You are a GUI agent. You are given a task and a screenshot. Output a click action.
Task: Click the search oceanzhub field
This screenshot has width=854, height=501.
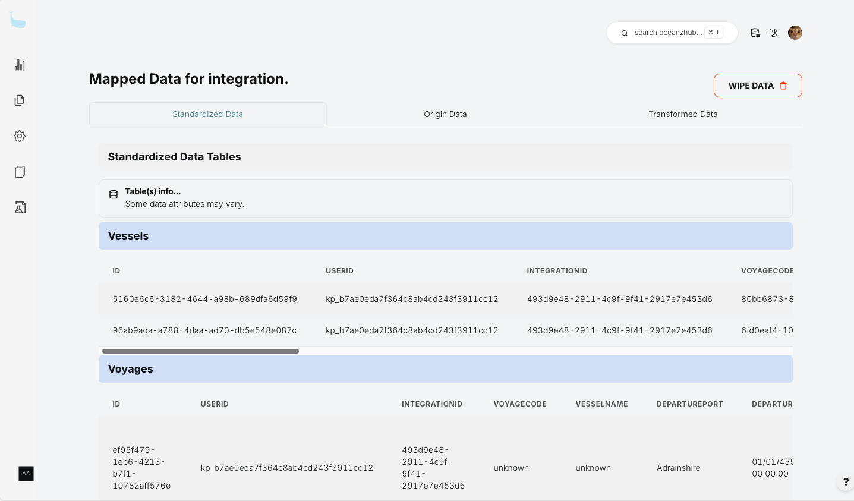[x=672, y=33]
